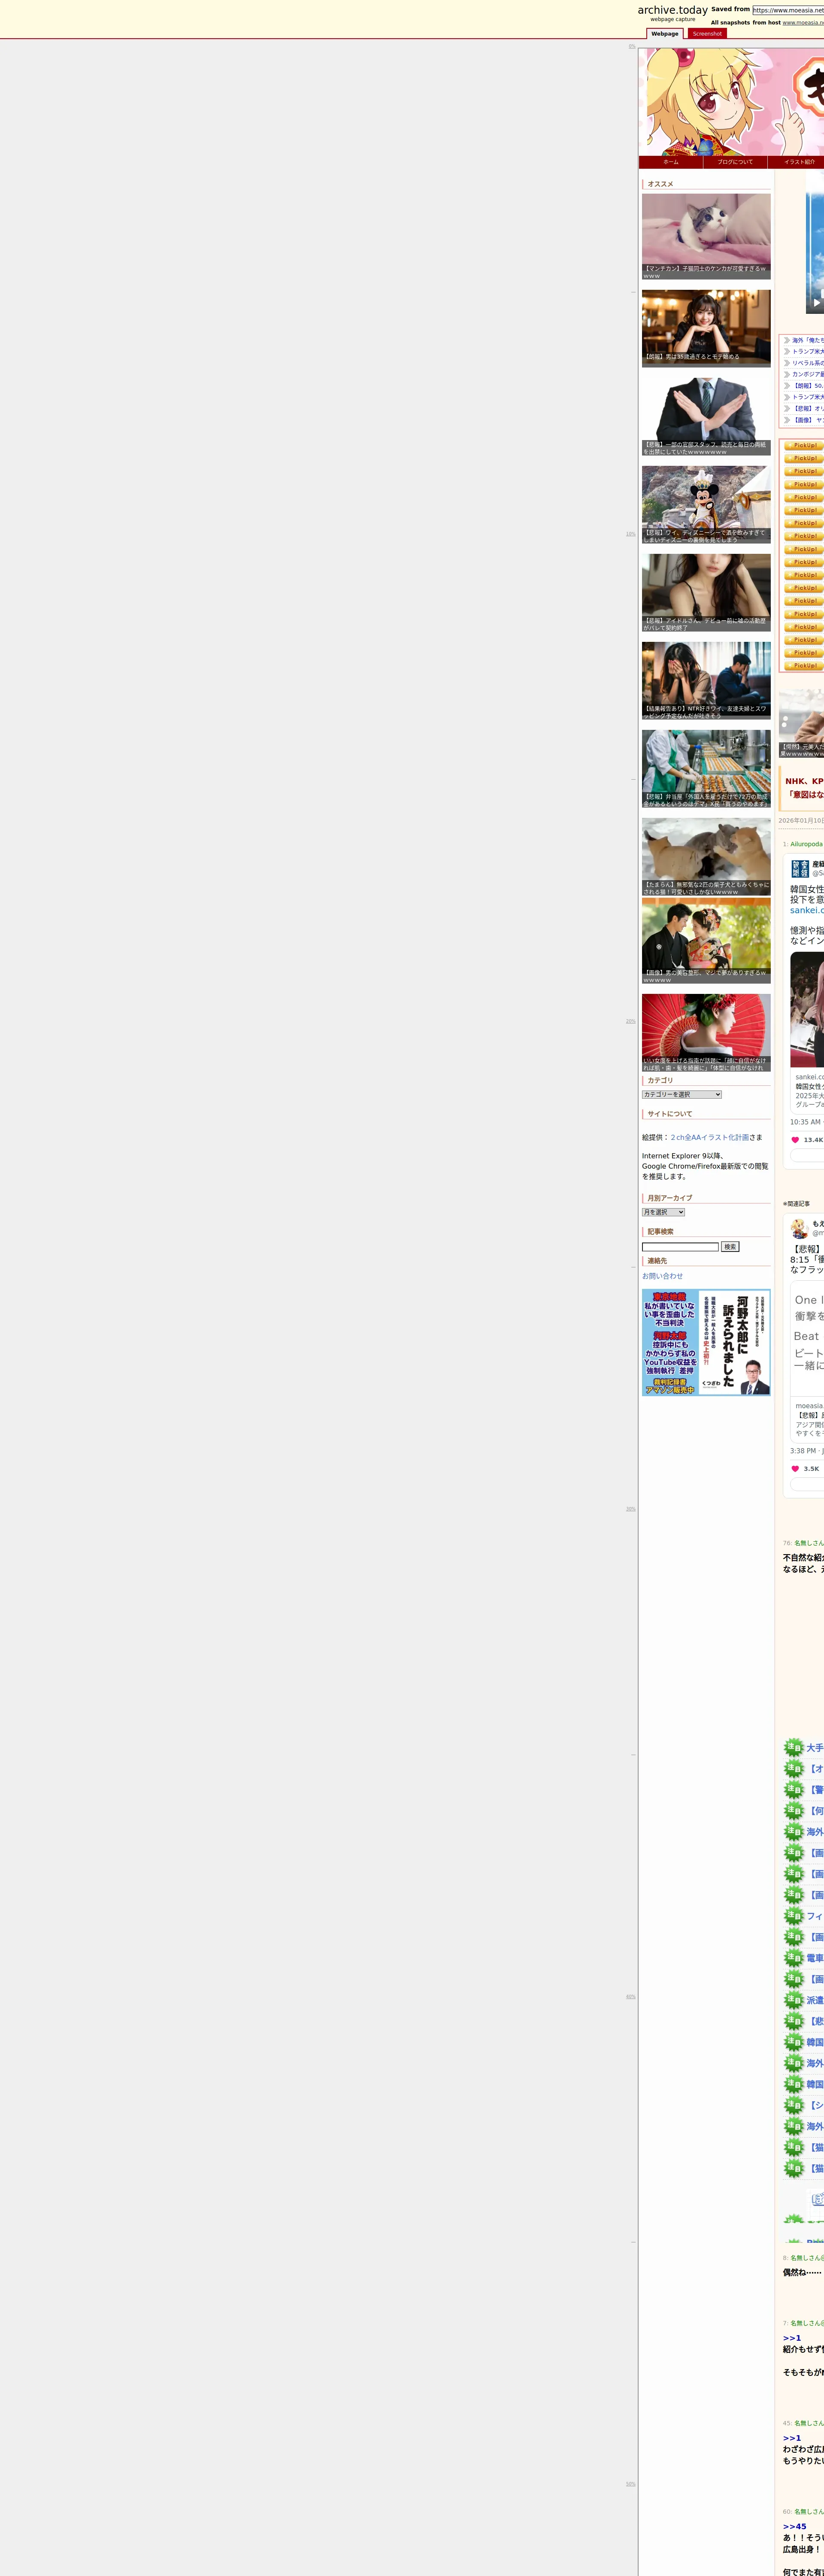Open the ホーム menu item
The height and width of the screenshot is (2576, 824).
pos(670,162)
